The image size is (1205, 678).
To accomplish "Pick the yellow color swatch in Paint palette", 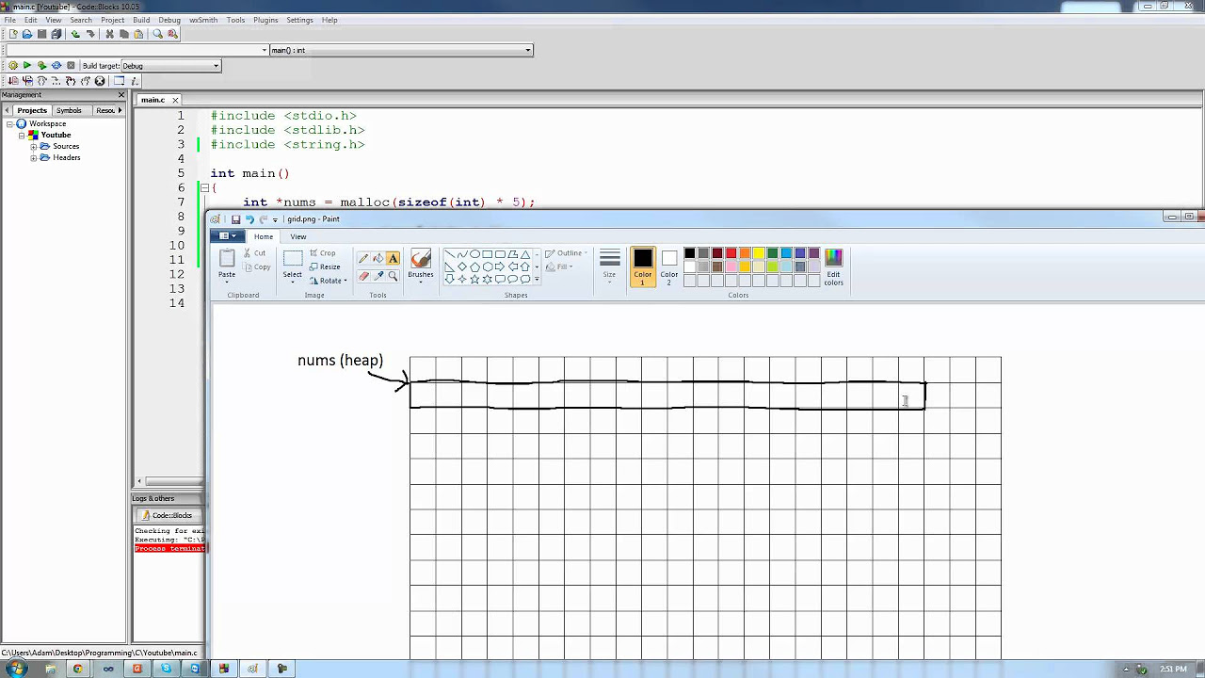I will (x=759, y=253).
